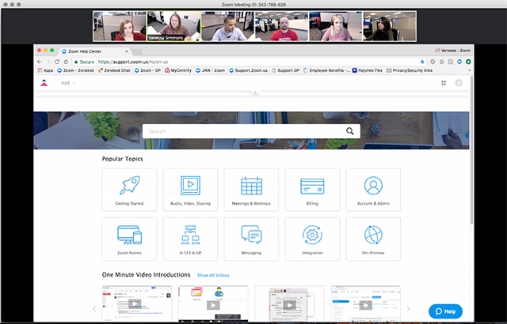Open the Messaging chat bubbles topic
The width and height of the screenshot is (507, 324).
(x=251, y=239)
